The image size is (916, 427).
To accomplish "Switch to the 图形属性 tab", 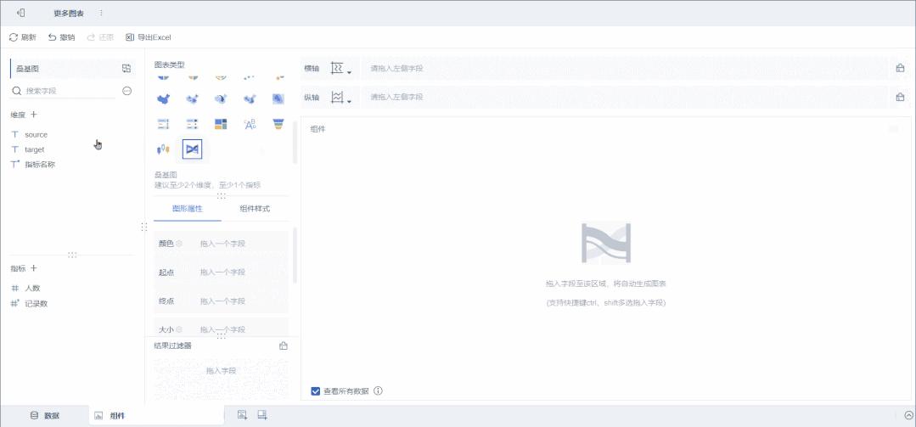I will 188,209.
